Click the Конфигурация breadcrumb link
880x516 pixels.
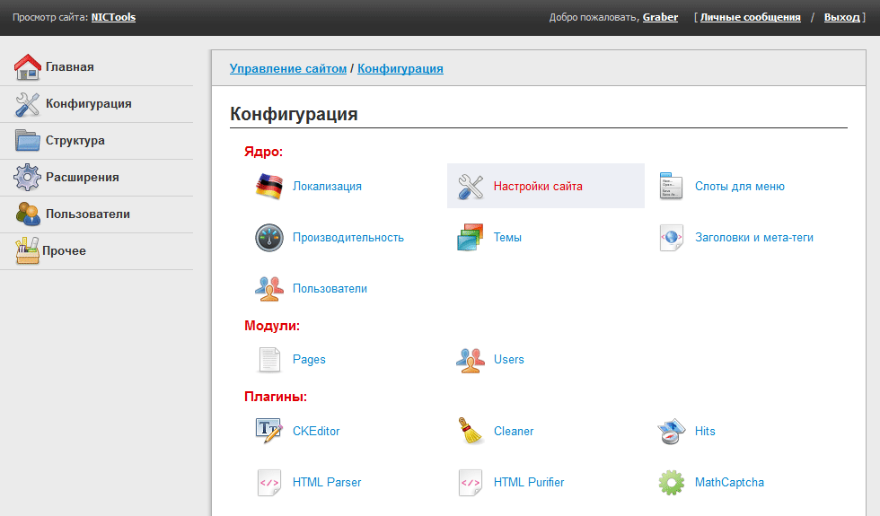(x=400, y=68)
